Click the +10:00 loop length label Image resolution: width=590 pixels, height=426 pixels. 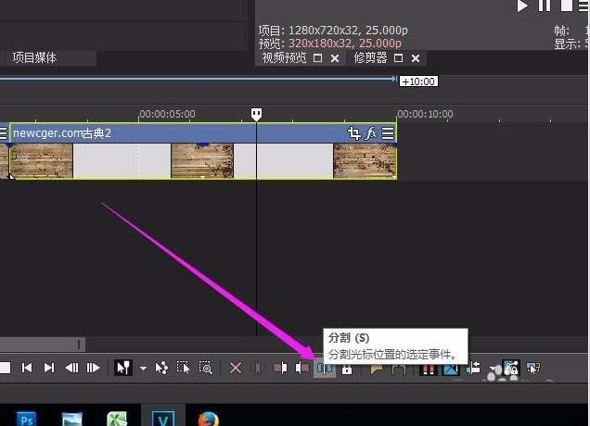click(418, 81)
